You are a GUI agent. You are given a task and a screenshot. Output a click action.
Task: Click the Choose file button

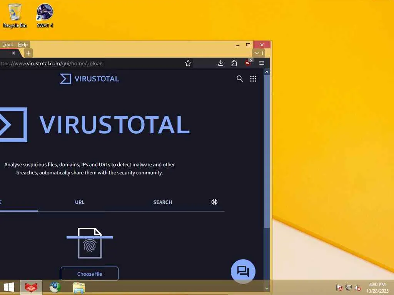(x=90, y=273)
